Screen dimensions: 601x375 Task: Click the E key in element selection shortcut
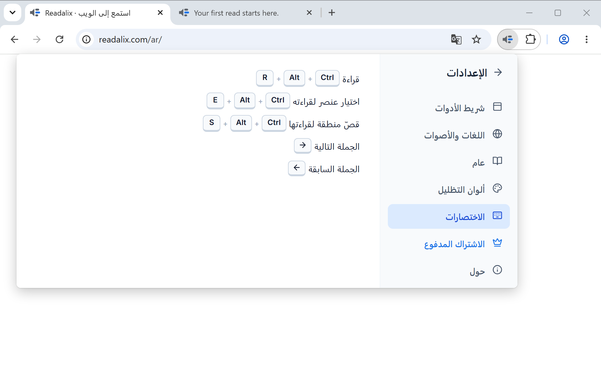[215, 100]
